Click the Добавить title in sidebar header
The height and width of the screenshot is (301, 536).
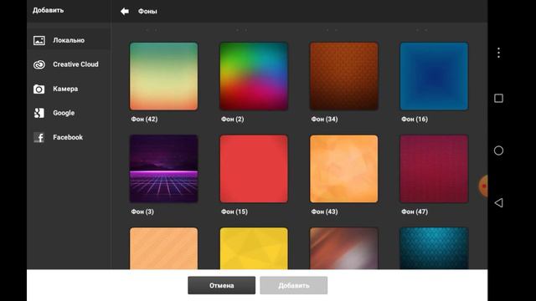point(49,10)
